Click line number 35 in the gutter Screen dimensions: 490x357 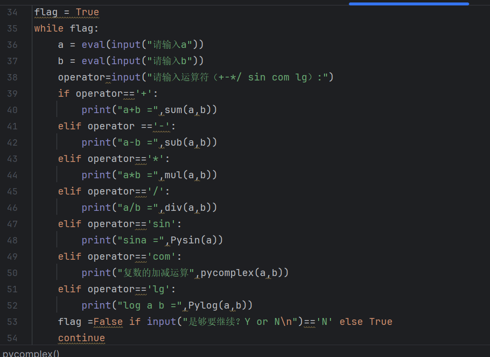pos(12,29)
